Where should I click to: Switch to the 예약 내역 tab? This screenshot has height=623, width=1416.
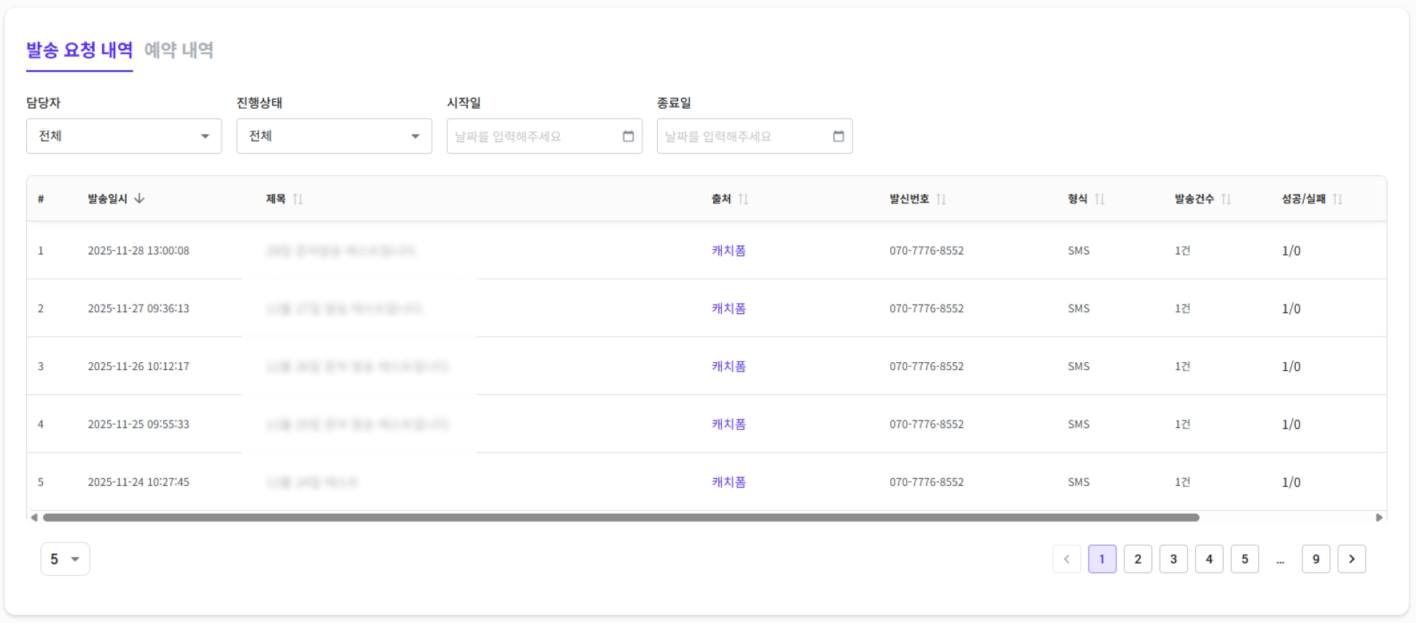pos(179,50)
